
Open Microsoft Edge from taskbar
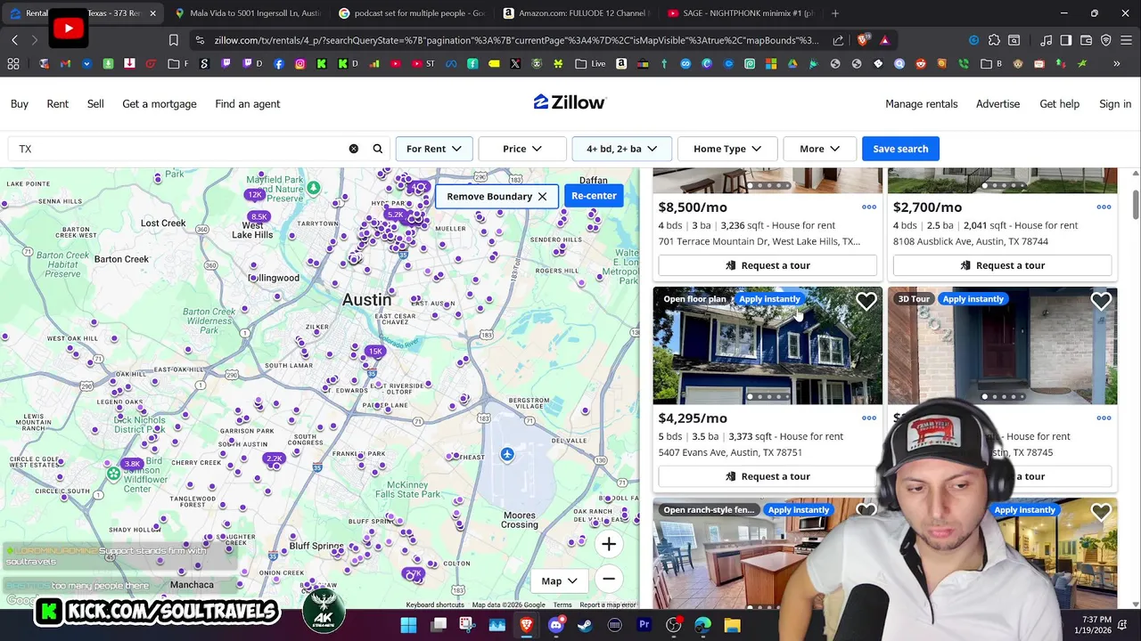(702, 625)
